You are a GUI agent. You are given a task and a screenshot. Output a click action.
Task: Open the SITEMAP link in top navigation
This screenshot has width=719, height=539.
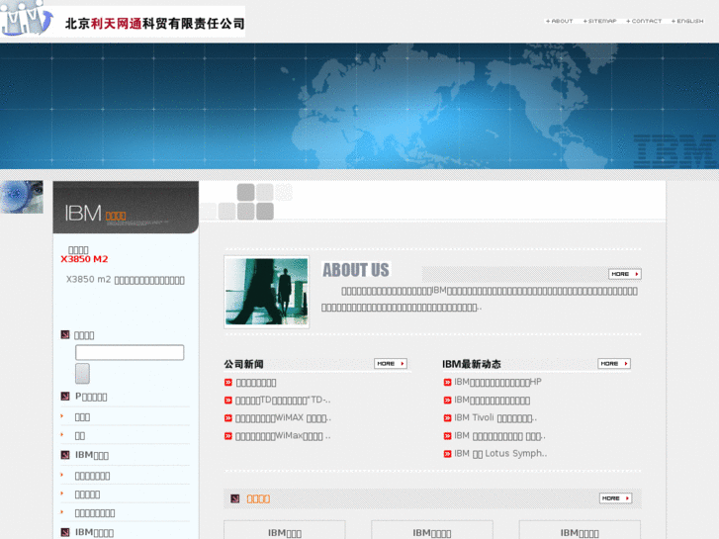[x=599, y=21]
